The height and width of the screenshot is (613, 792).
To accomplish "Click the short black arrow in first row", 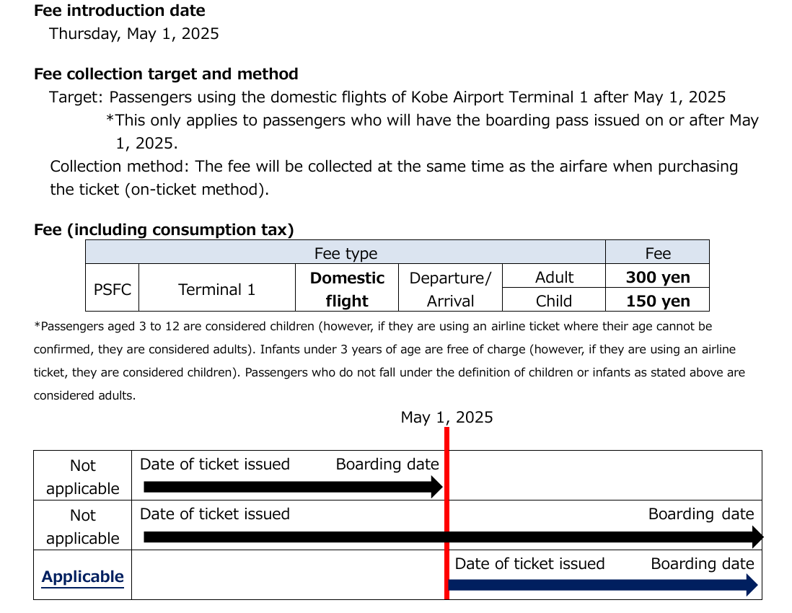I will [293, 488].
